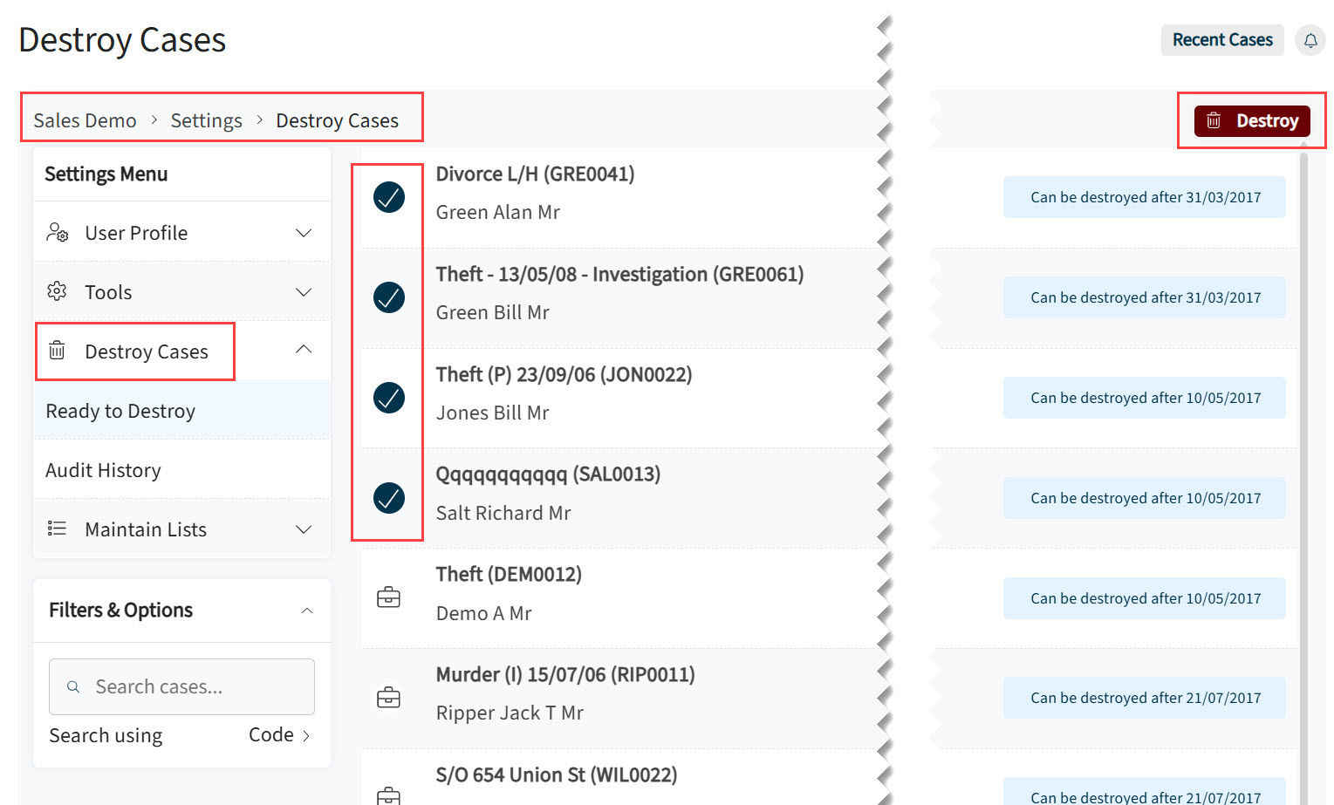
Task: Click Divorce L/H (GRE0041) title
Action: pos(535,174)
